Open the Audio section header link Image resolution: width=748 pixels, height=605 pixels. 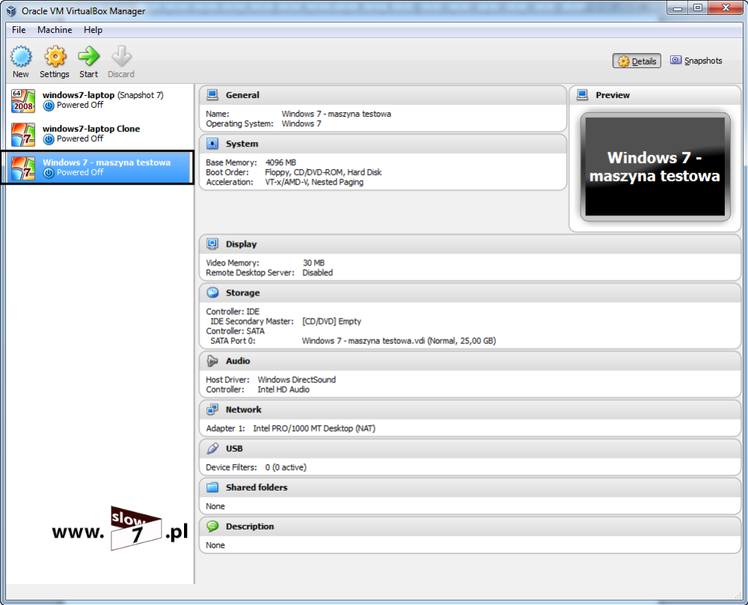(x=238, y=361)
